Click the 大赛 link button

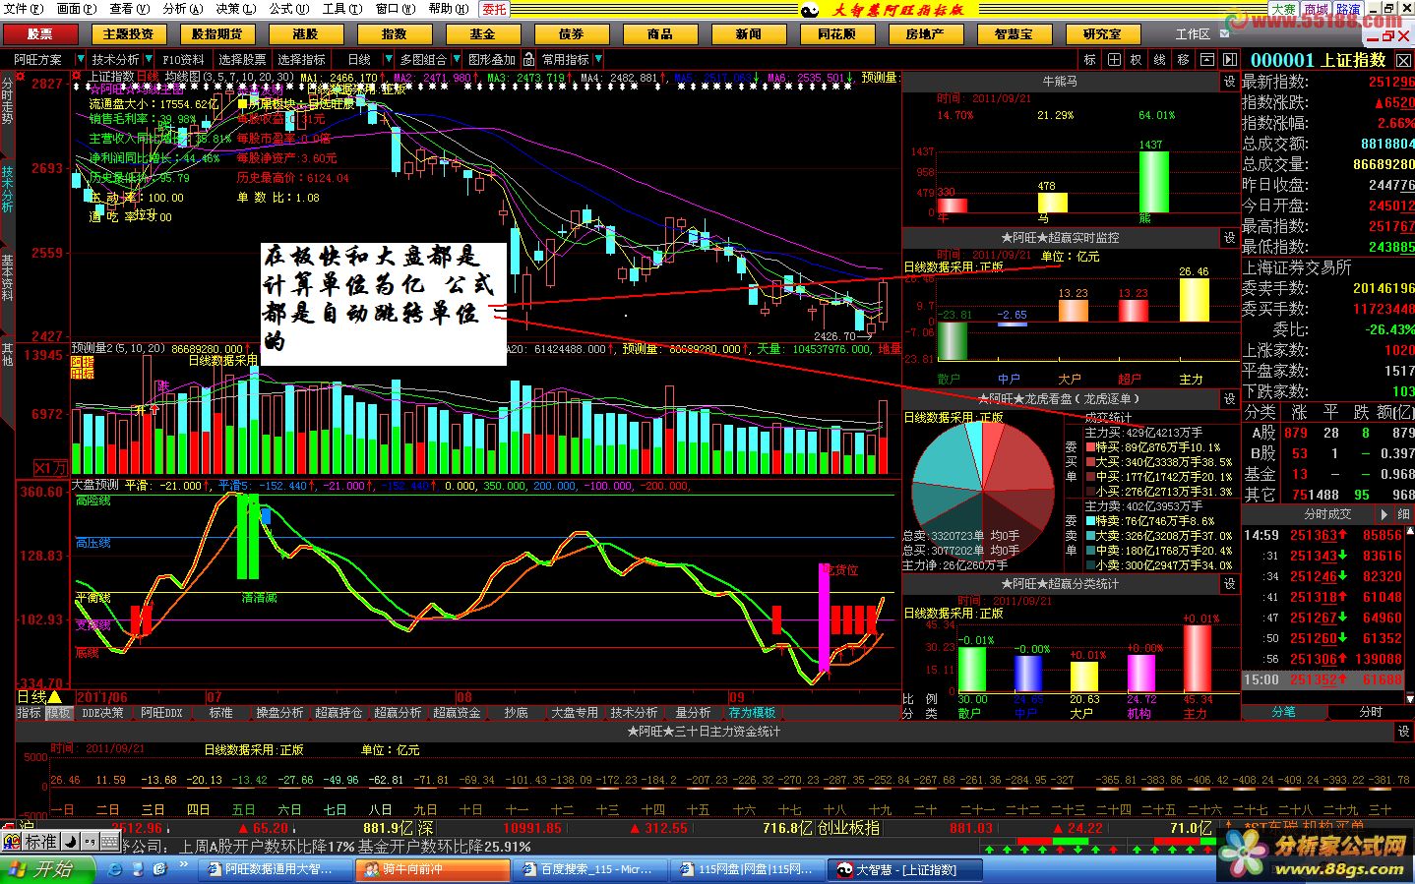(x=1283, y=9)
